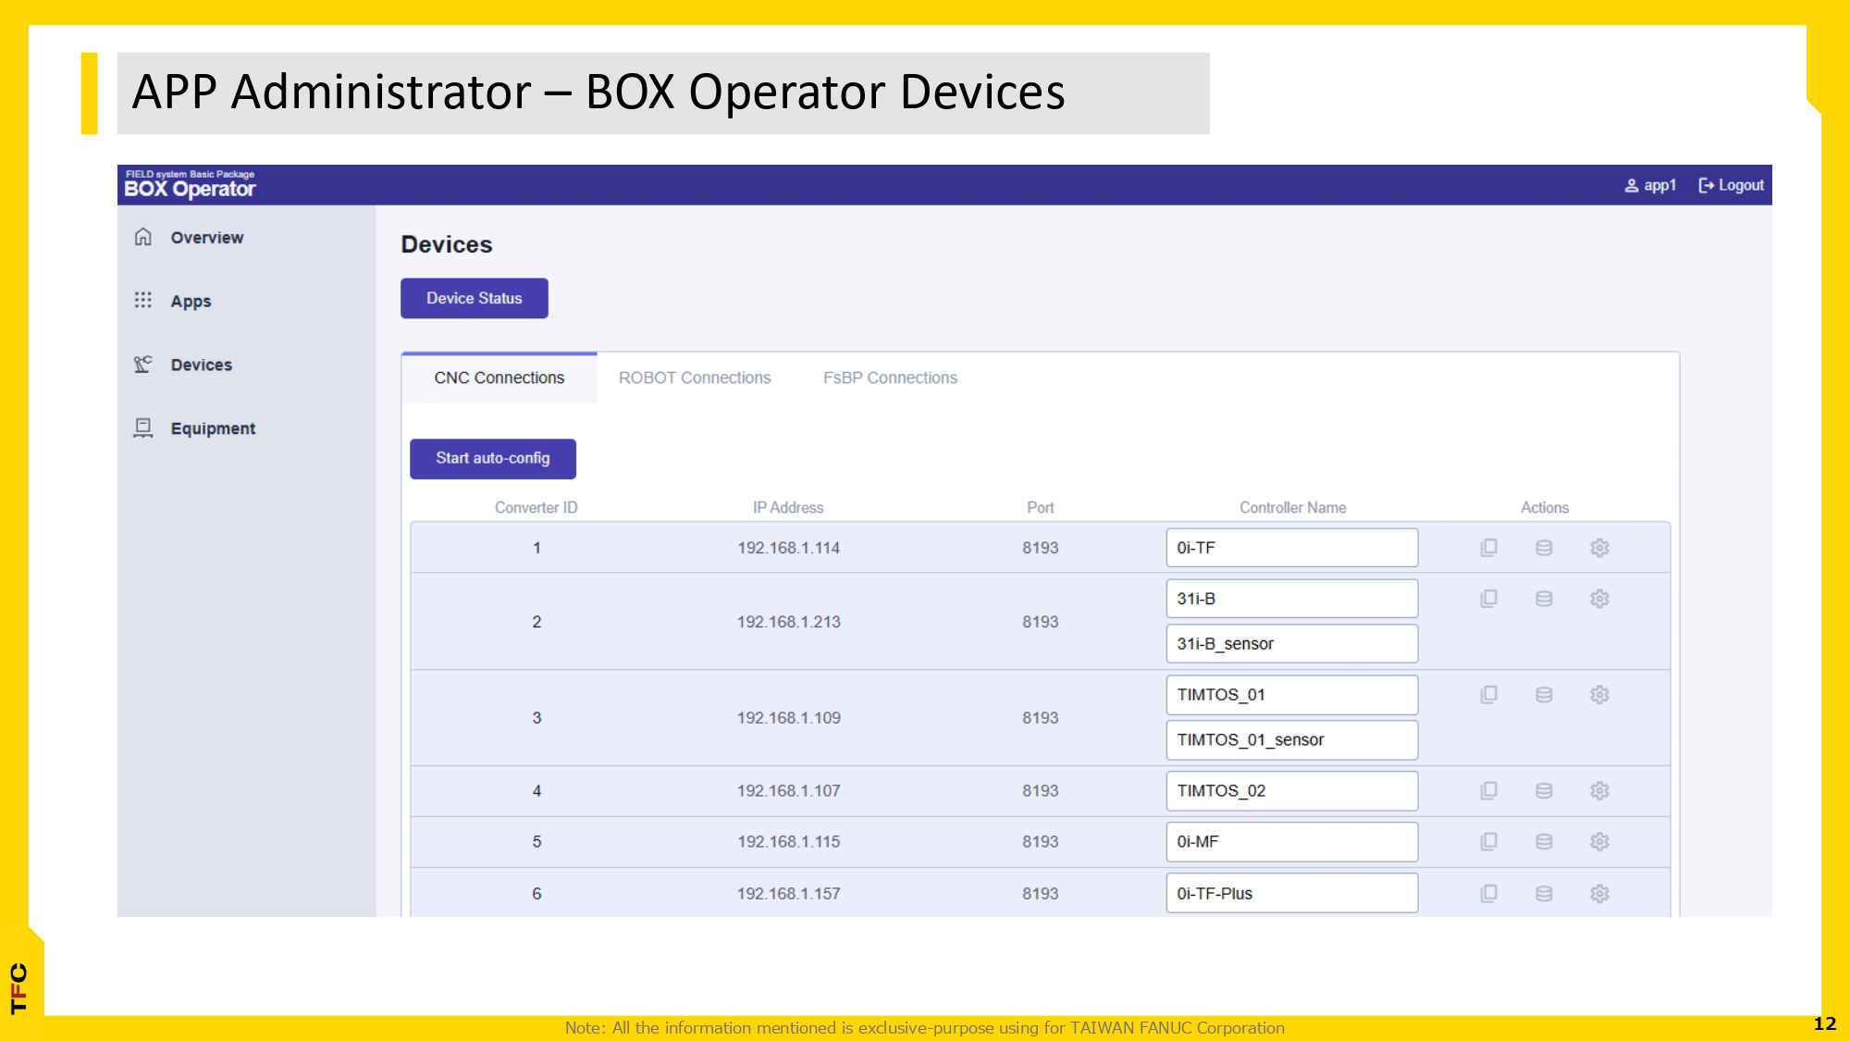1850x1041 pixels.
Task: Click the Devices page heading
Action: [x=447, y=244]
